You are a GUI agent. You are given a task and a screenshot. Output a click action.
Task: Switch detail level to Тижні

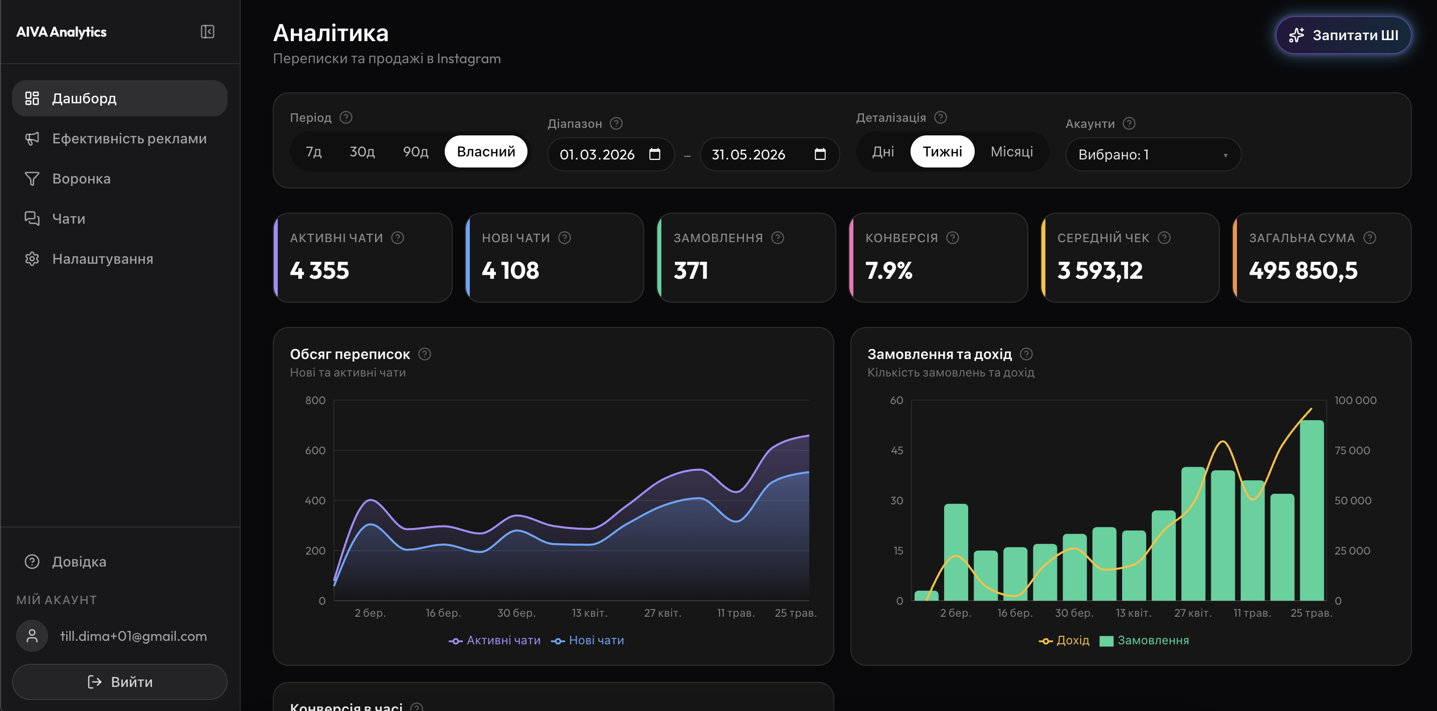(942, 152)
